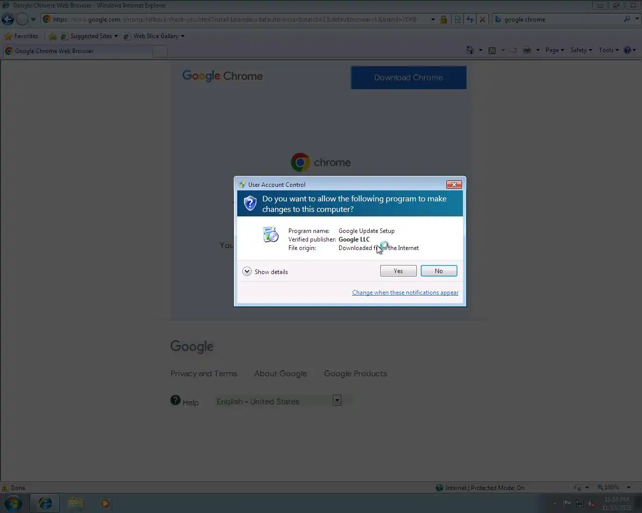Viewport: 642px width, 513px height.
Task: Click the UAC shield question icon
Action: [250, 203]
